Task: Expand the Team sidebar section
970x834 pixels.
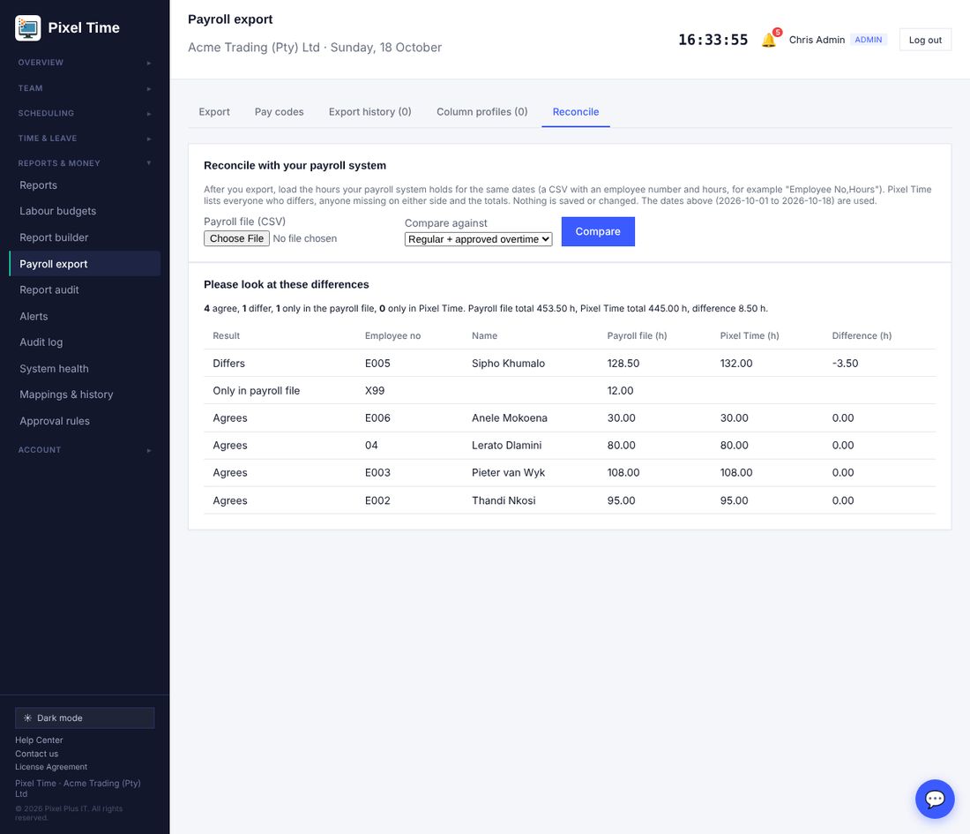Action: [x=85, y=88]
